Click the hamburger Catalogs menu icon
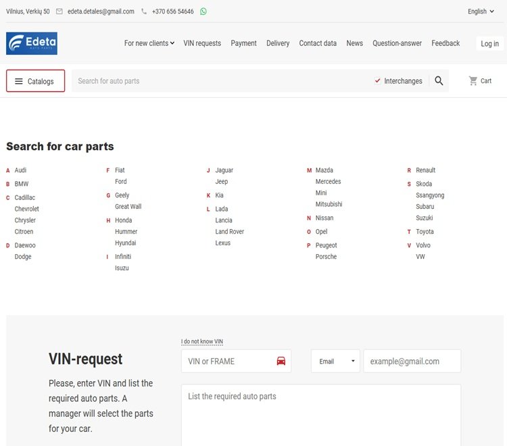Viewport: 507px width, 446px height. pyautogui.click(x=19, y=81)
